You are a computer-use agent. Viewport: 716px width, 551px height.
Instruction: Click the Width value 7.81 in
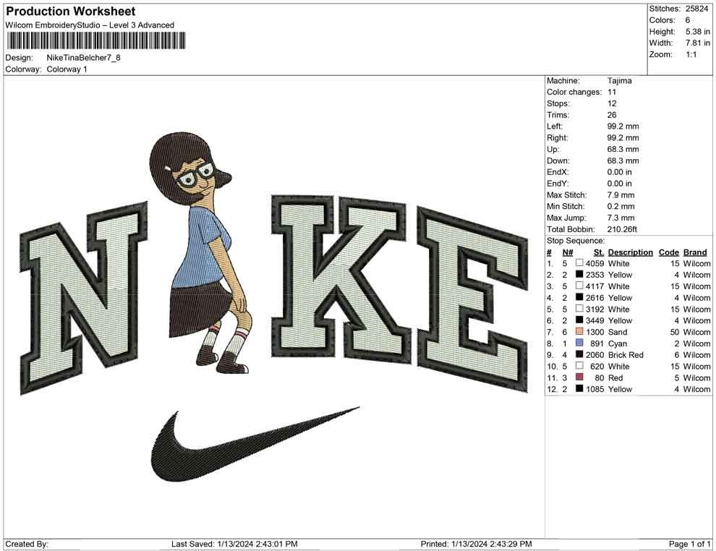tap(697, 43)
